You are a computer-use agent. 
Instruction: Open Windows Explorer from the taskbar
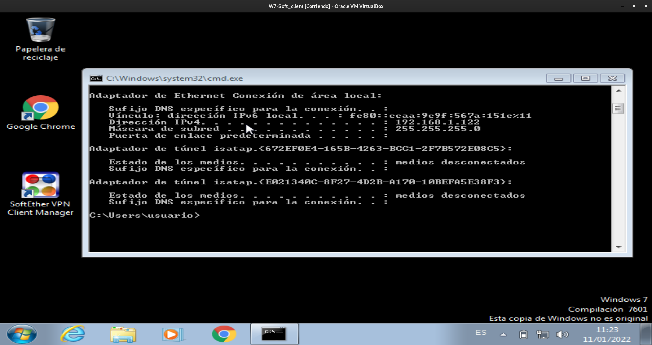tap(122, 334)
